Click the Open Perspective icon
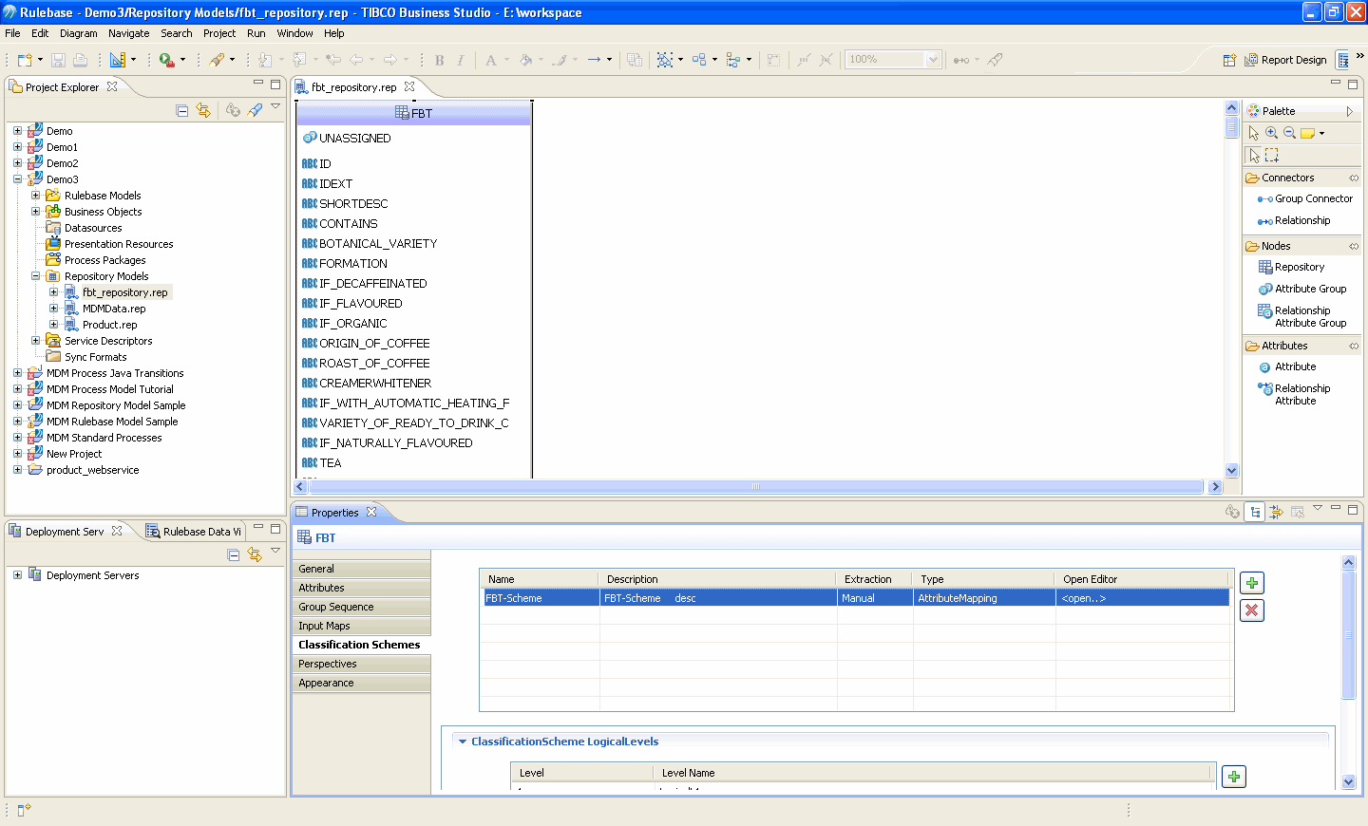 (1229, 60)
